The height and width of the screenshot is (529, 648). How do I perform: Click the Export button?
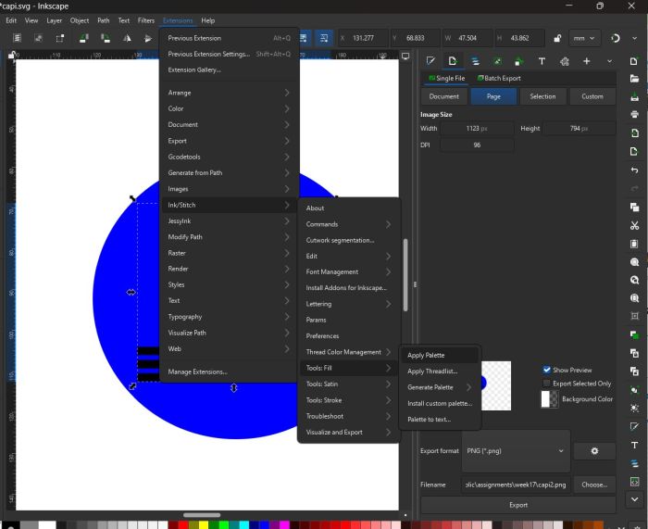click(x=518, y=505)
